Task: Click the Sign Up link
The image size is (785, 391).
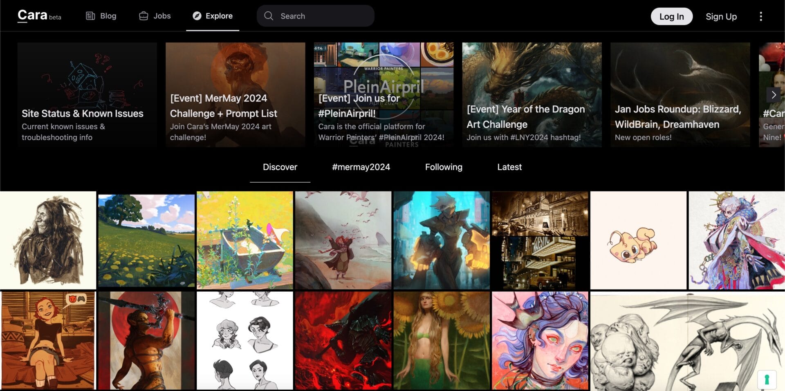Action: point(721,17)
